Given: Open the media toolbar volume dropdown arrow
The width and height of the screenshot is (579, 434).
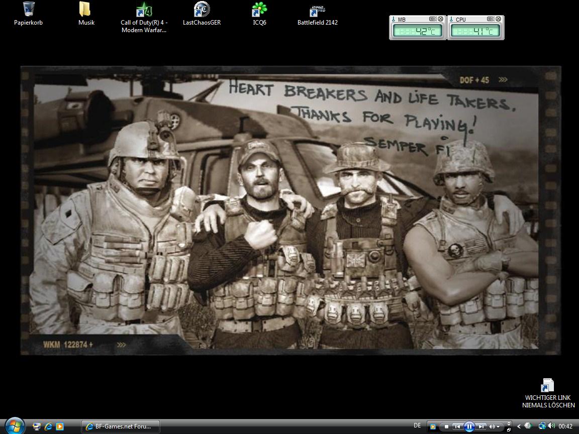Looking at the screenshot, I should [x=498, y=427].
